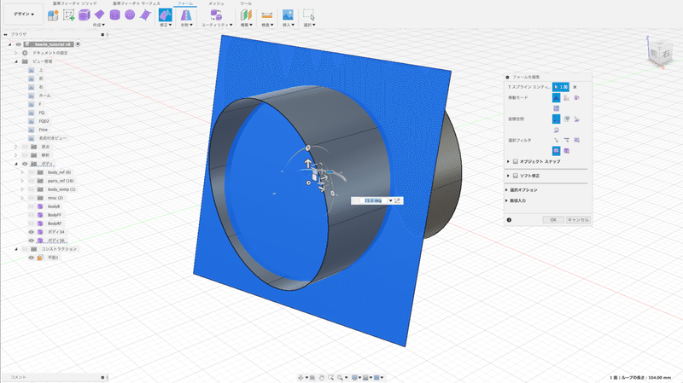Hide the ボディ36 body
Viewport: 683px width, 383px height.
pos(32,241)
